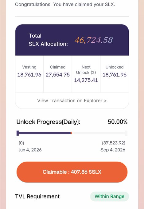The width and height of the screenshot is (144, 209).
Task: Click the Jun 4, 2026 start date
Action: coord(30,150)
